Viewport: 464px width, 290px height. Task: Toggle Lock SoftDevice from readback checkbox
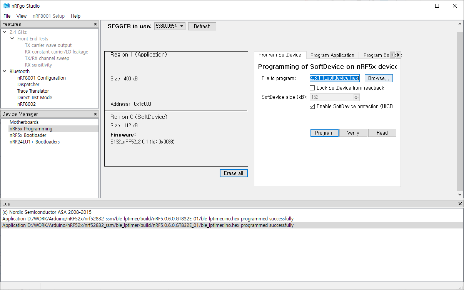pyautogui.click(x=312, y=88)
